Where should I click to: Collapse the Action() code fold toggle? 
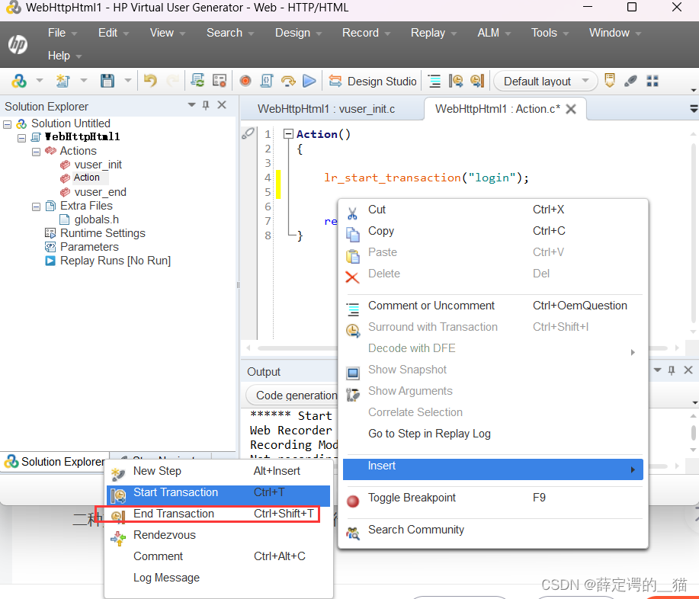288,133
